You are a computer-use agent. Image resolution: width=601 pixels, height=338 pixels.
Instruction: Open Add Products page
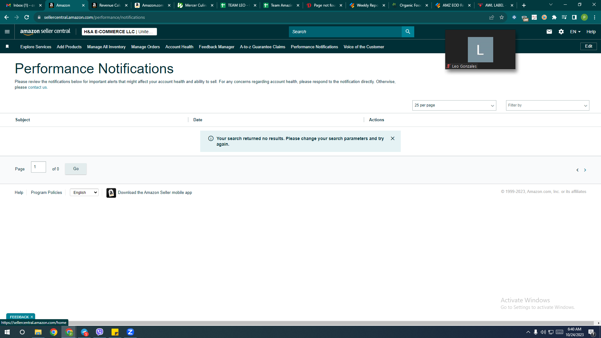69,47
